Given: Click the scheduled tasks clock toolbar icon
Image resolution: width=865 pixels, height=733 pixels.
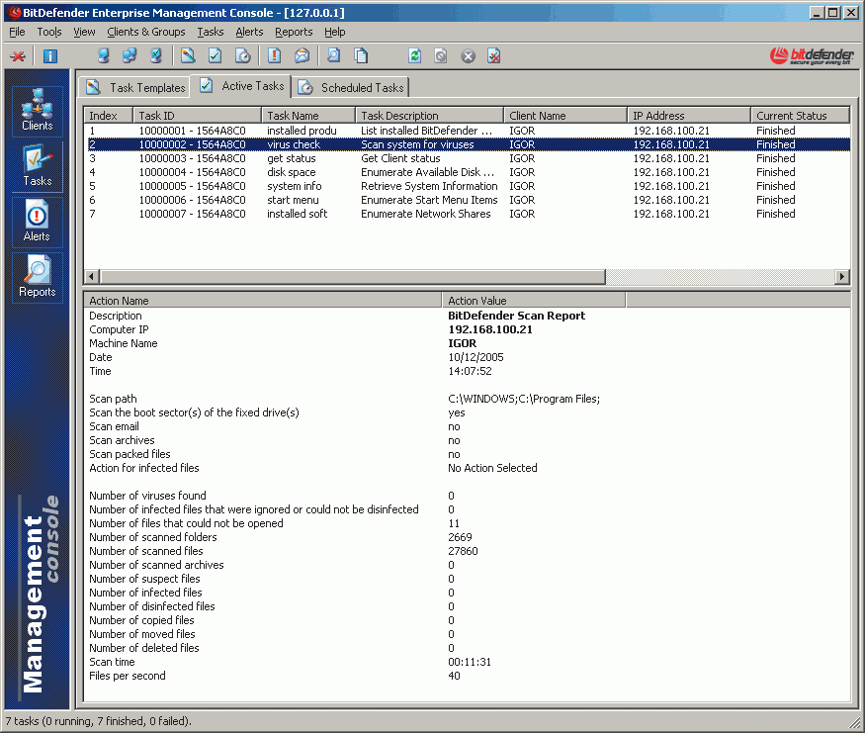Looking at the screenshot, I should [x=241, y=56].
